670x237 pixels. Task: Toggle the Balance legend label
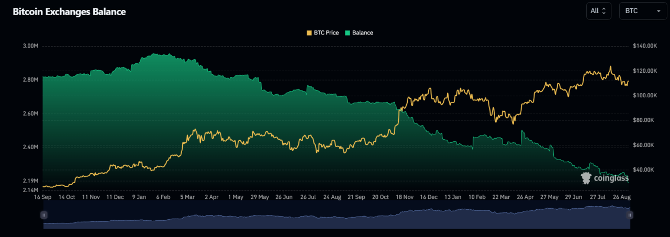pos(363,32)
